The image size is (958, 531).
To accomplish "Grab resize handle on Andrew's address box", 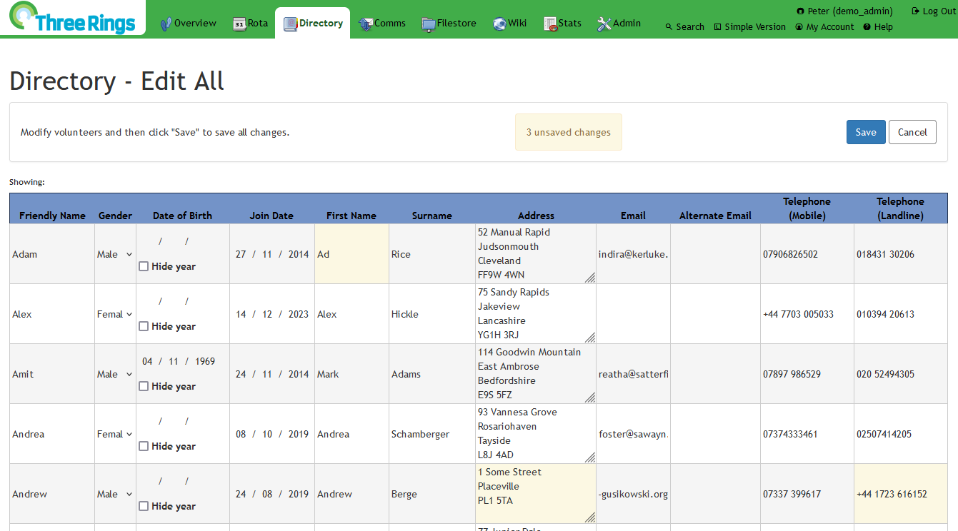I will pos(589,517).
